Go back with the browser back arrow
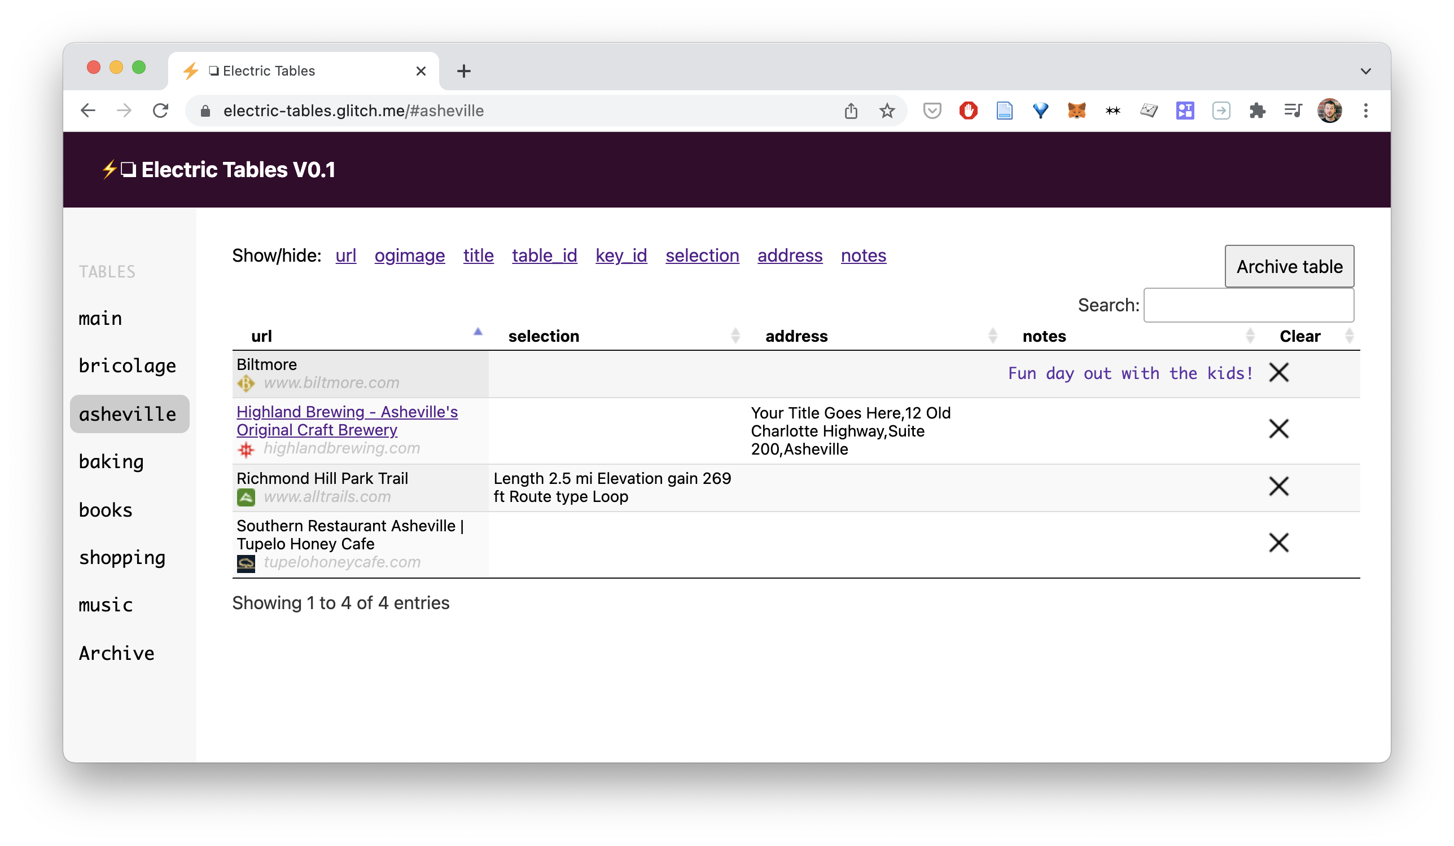Image resolution: width=1454 pixels, height=846 pixels. click(x=87, y=111)
